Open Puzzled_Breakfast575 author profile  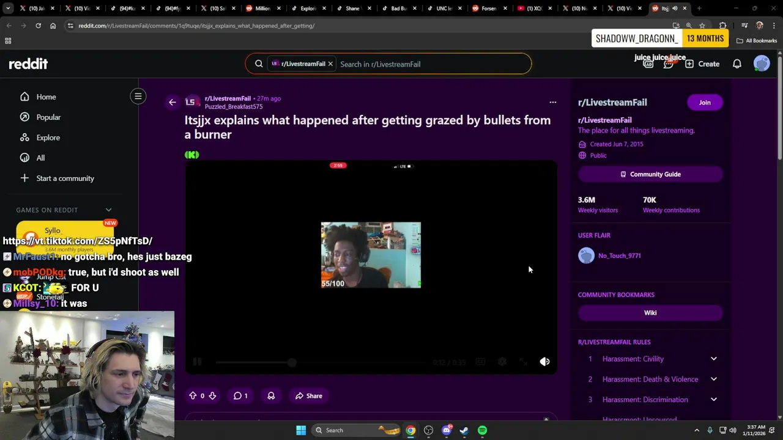pyautogui.click(x=234, y=106)
